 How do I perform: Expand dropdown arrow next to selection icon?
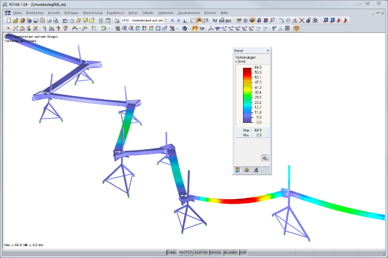tap(109, 29)
